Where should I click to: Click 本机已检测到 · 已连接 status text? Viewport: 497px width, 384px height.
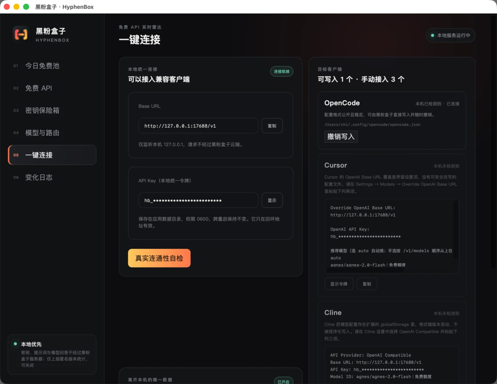point(437,104)
